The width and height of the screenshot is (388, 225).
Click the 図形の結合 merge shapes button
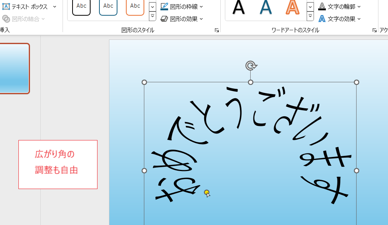tap(23, 19)
